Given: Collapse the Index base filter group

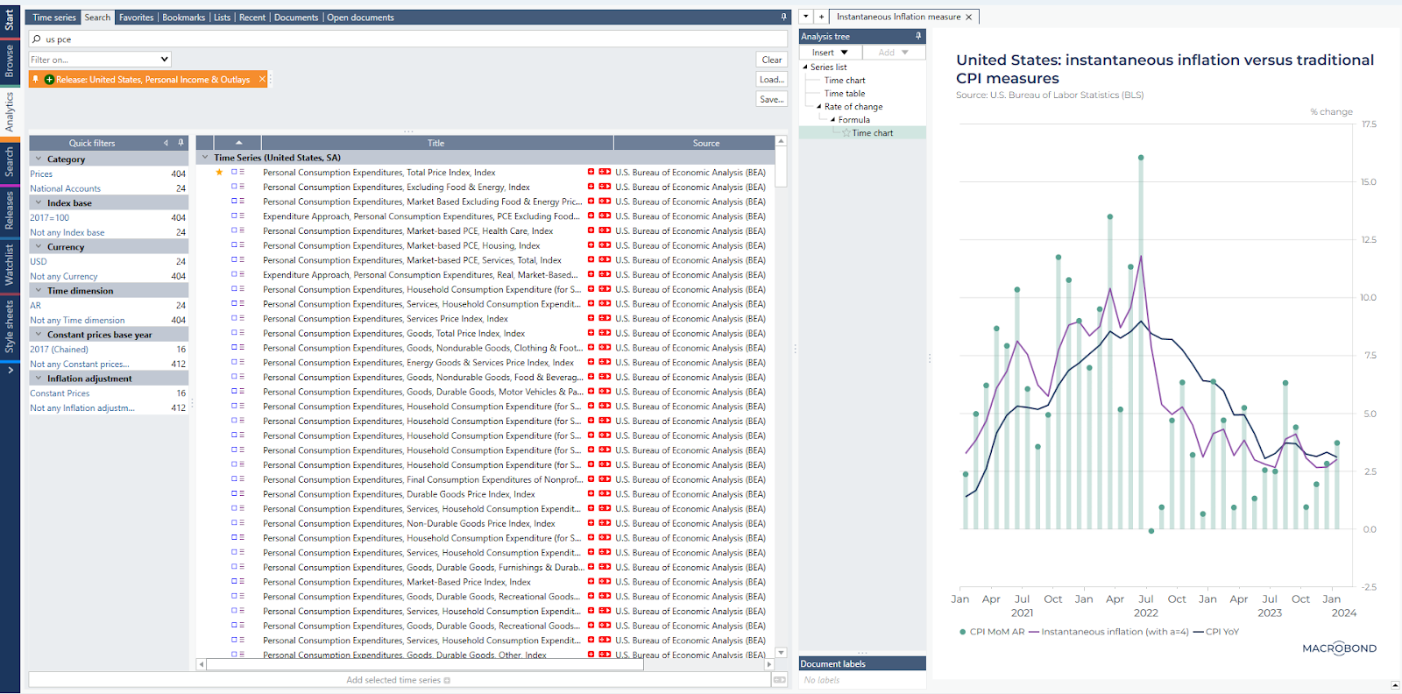Looking at the screenshot, I should point(39,202).
